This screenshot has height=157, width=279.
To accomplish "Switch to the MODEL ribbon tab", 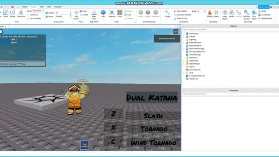I will (33, 7).
